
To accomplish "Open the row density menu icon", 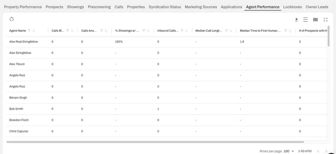I will click(x=305, y=20).
